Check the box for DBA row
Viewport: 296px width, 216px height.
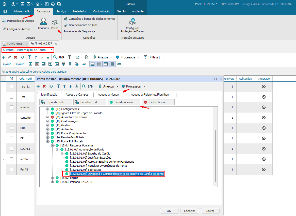[x=11, y=128]
